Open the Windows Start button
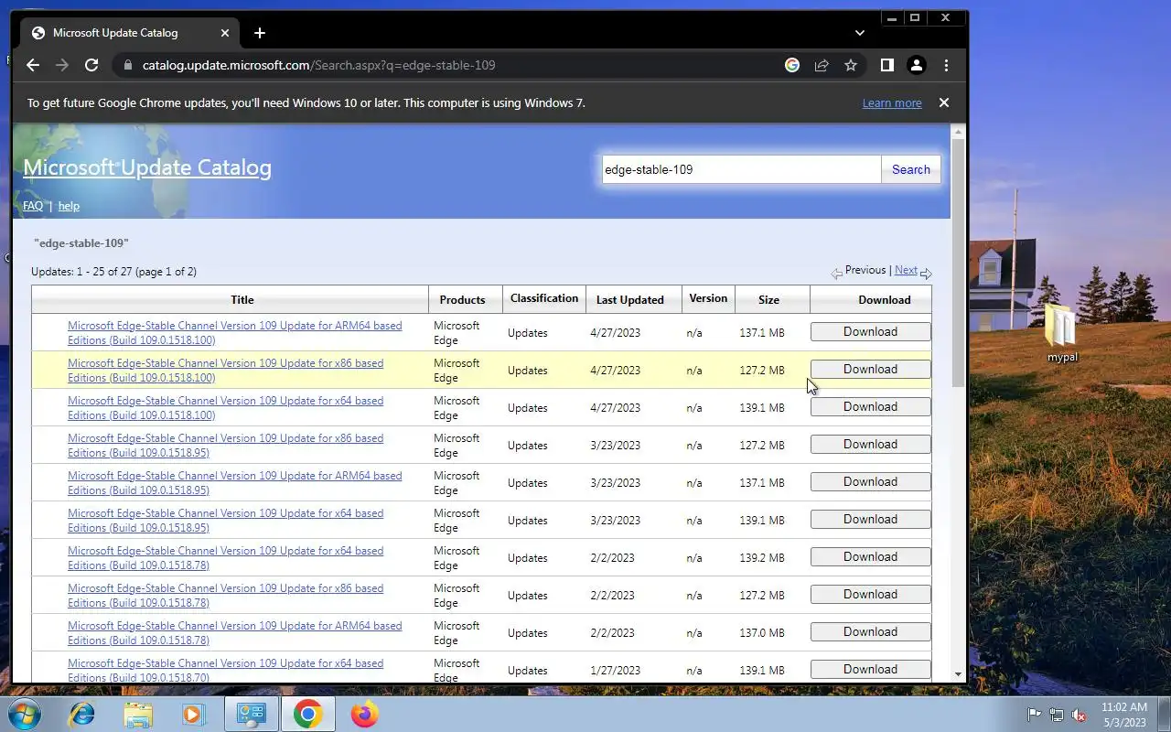Image resolution: width=1171 pixels, height=732 pixels. tap(23, 714)
